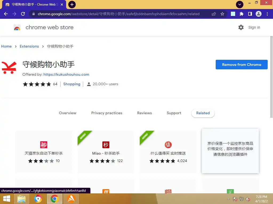Open the Chrome profile avatar
The image size is (273, 204).
[x=259, y=14]
